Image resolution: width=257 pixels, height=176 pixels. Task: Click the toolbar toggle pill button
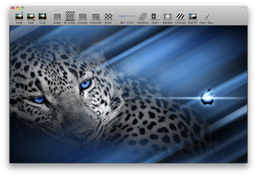[x=243, y=8]
